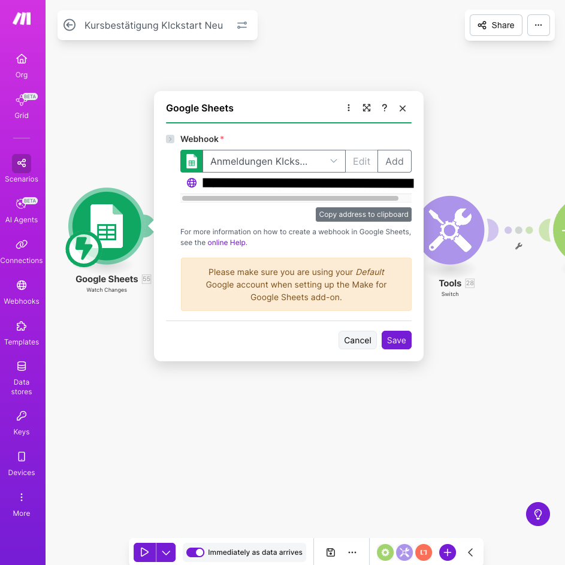Screen dimensions: 565x565
Task: Open the Google Sheets dialog kebab menu
Action: (x=349, y=108)
